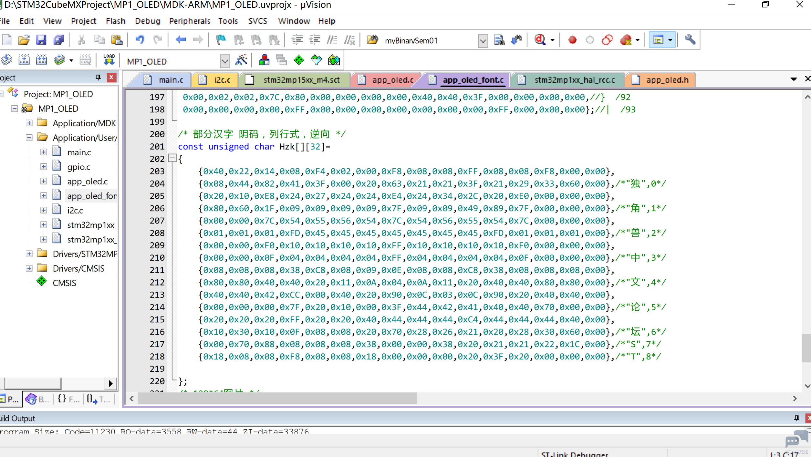Kill all breakpoints with the toolbar icon
This screenshot has width=811, height=457.
626,40
